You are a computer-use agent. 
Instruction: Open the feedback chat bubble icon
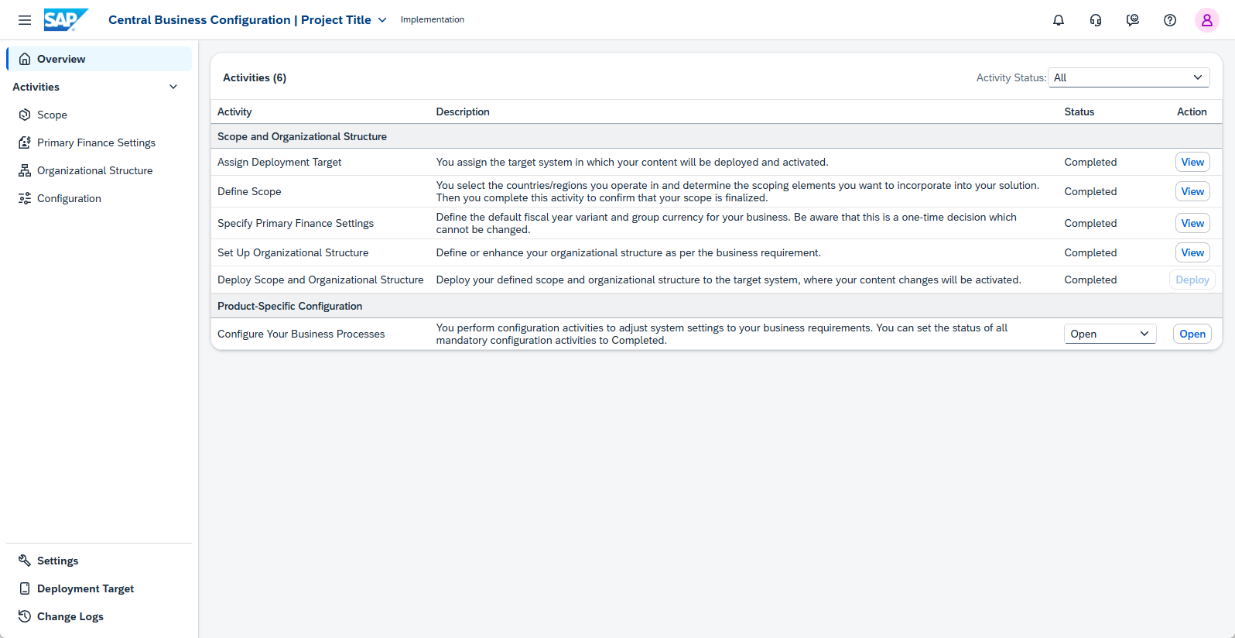(x=1133, y=20)
